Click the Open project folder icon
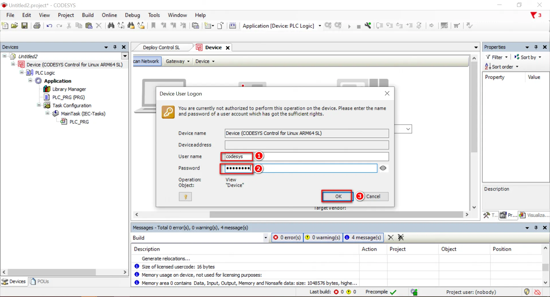 pos(15,26)
